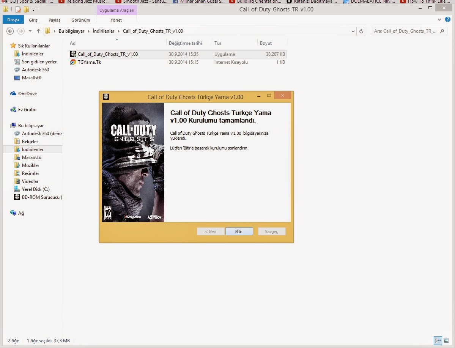The height and width of the screenshot is (348, 455).
Task: Select the Sık Kullanılanlar star icon
Action: coord(13,46)
